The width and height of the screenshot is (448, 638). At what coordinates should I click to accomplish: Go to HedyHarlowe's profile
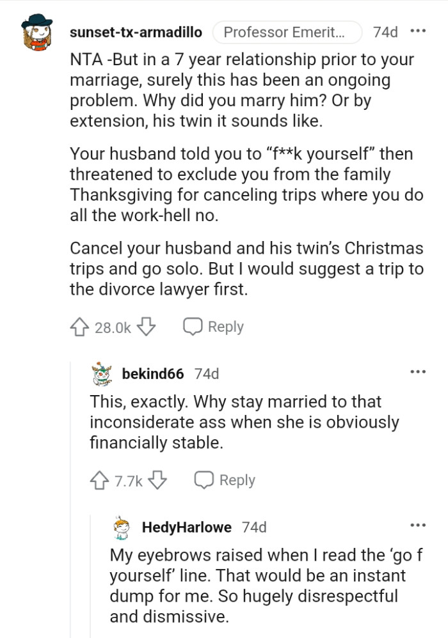187,527
